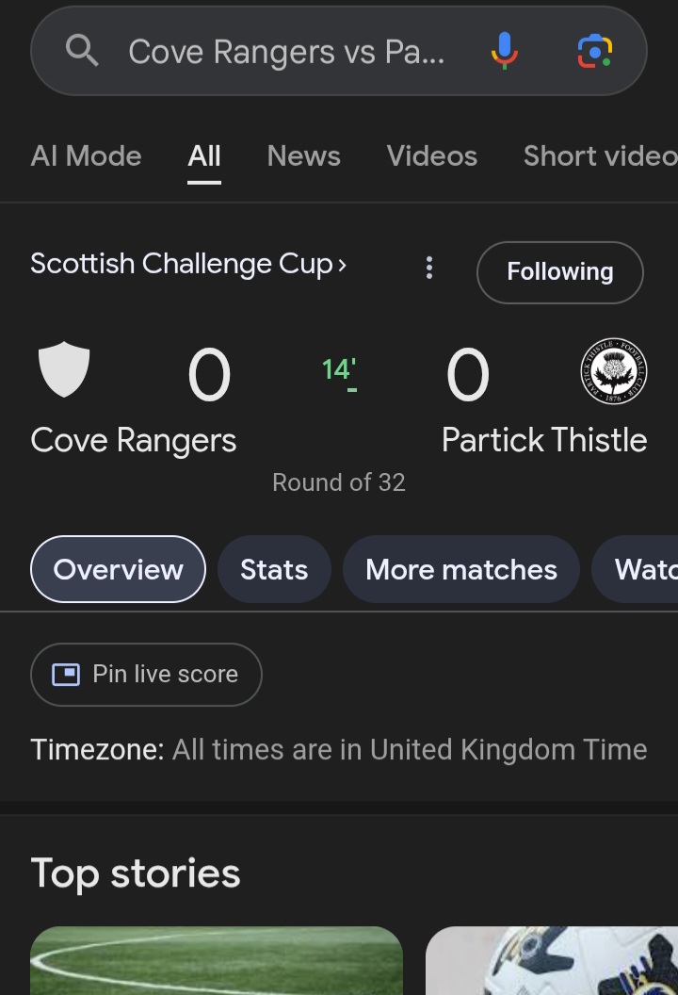
Task: Expand Scottish Challenge Cup chevron
Action: [x=342, y=265]
